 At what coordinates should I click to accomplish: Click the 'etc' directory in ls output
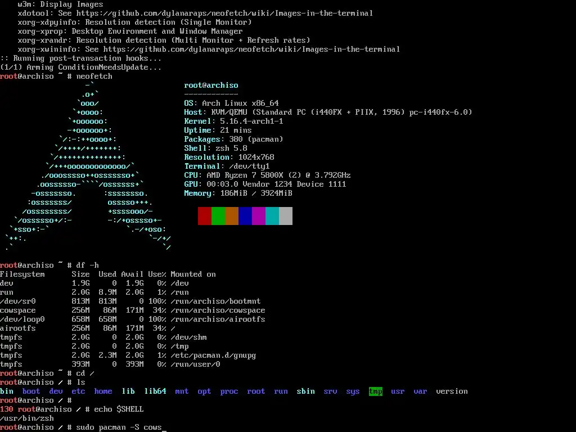78,391
